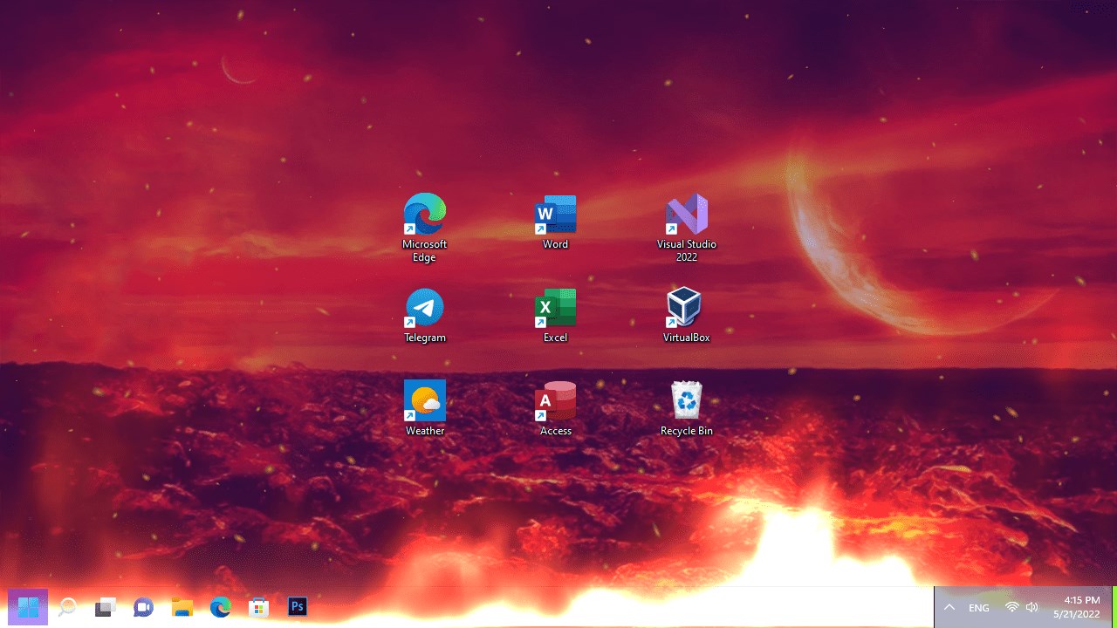Click the Telegram desktop shortcut
The width and height of the screenshot is (1117, 628).
[425, 315]
